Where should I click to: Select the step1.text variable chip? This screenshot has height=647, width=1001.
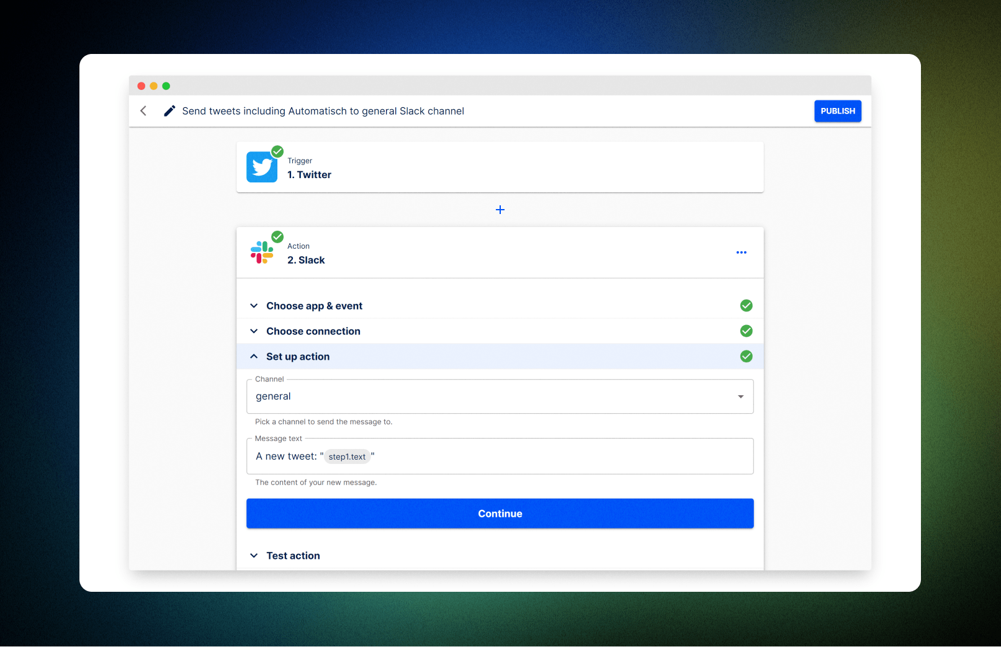(x=347, y=457)
